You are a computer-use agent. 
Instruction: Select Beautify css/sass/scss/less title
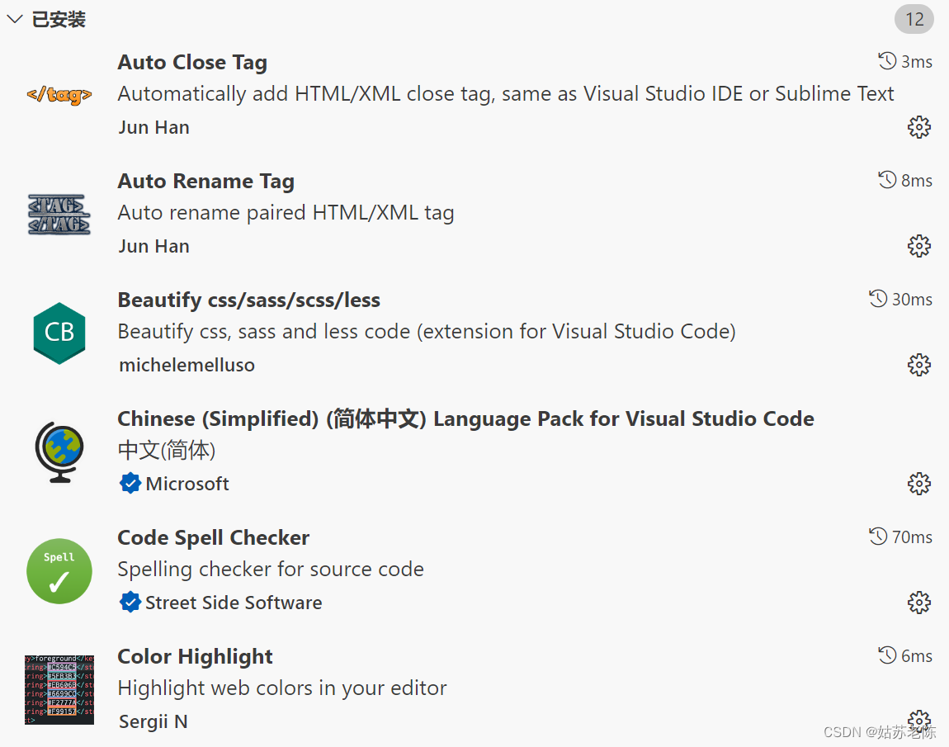pyautogui.click(x=248, y=300)
